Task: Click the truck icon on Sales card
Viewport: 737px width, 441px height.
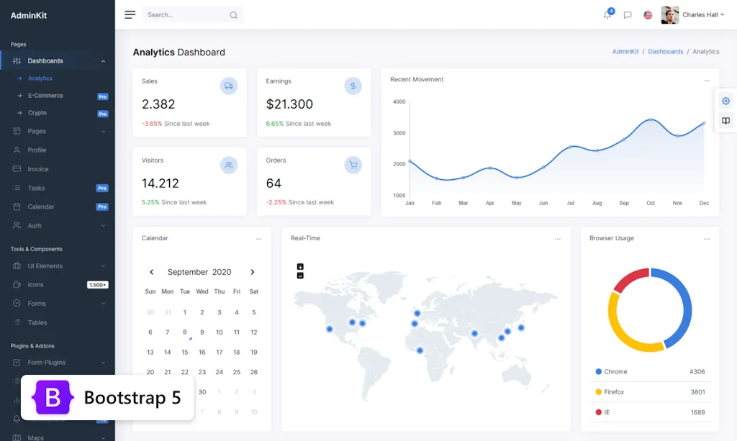Action: pyautogui.click(x=229, y=86)
